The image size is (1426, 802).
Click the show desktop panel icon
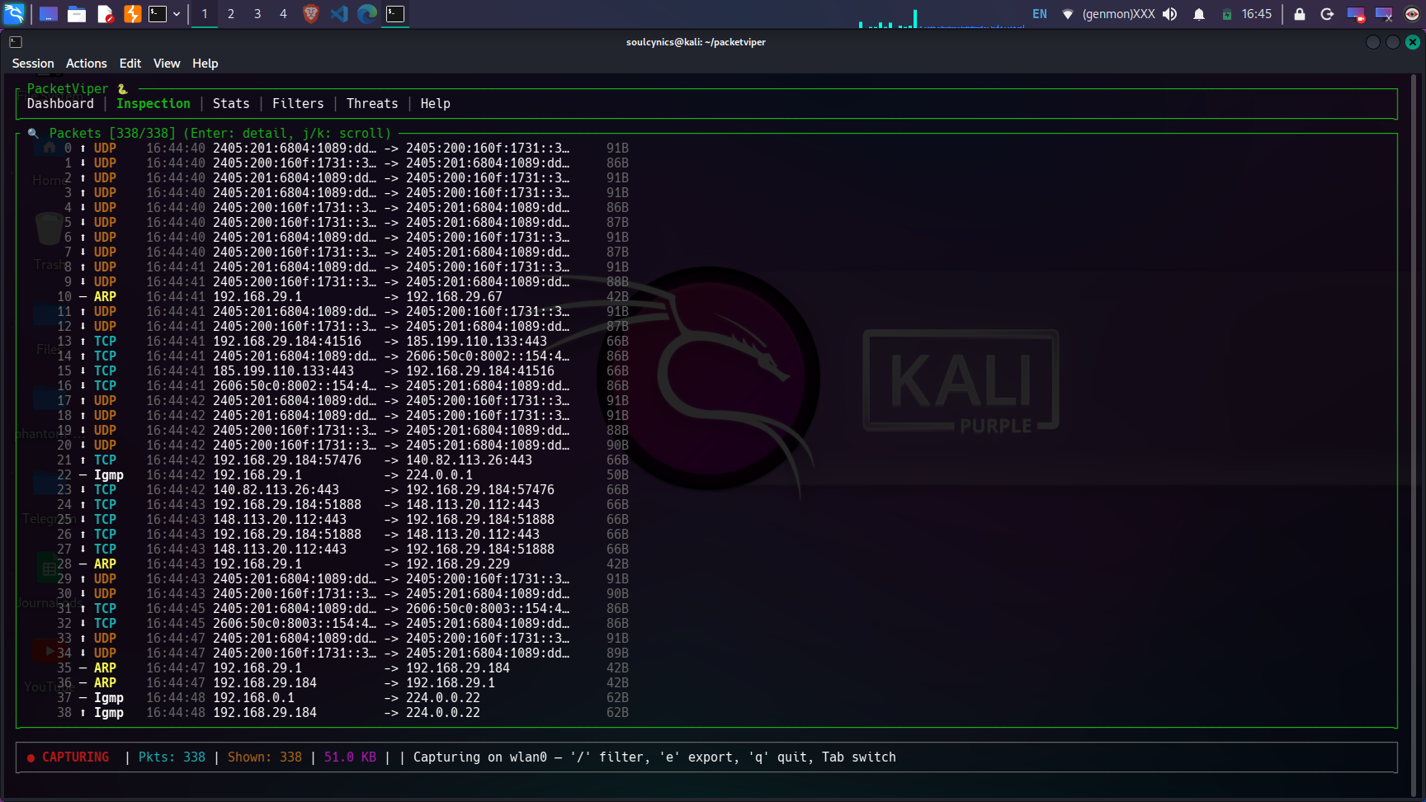[x=49, y=14]
